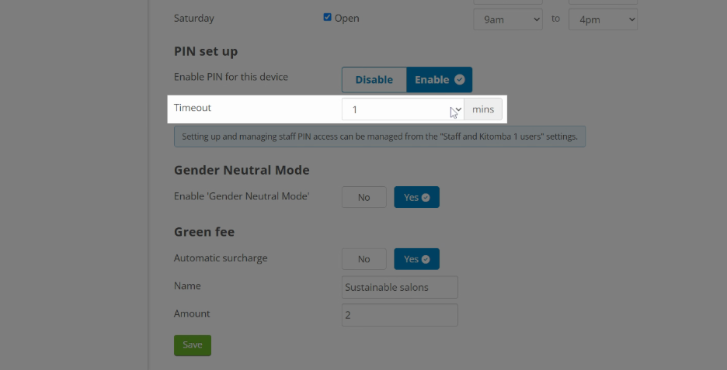Screen dimensions: 727x370
Task: Click the 'PIN set up' heading
Action: pos(206,51)
